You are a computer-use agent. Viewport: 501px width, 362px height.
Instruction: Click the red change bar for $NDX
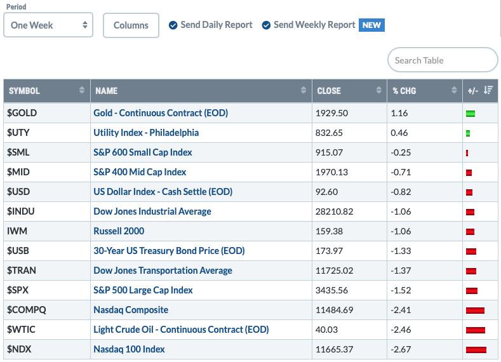pyautogui.click(x=476, y=350)
